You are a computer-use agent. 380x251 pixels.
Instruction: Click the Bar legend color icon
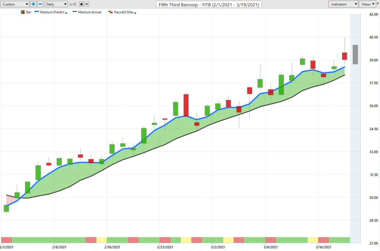[x=23, y=12]
